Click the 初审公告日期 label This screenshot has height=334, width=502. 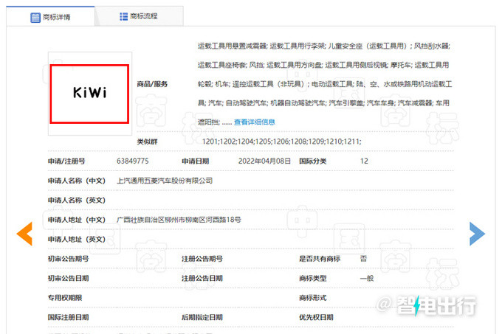tap(68, 278)
